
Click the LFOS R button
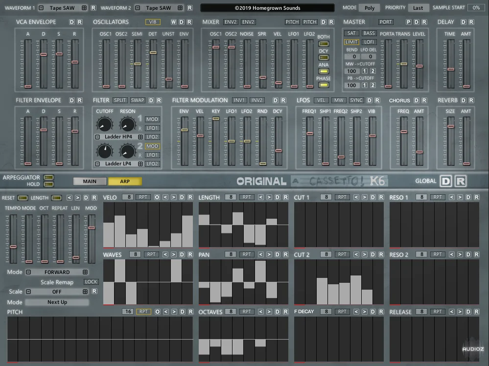coord(377,100)
